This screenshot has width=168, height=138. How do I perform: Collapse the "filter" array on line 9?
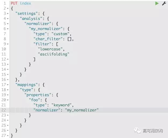click(8, 44)
